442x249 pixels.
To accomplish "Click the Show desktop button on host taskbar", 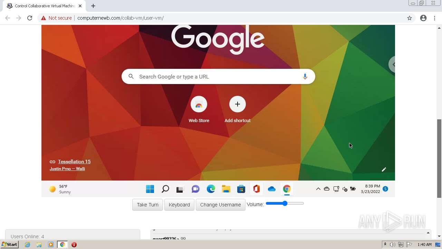I will point(438,245).
